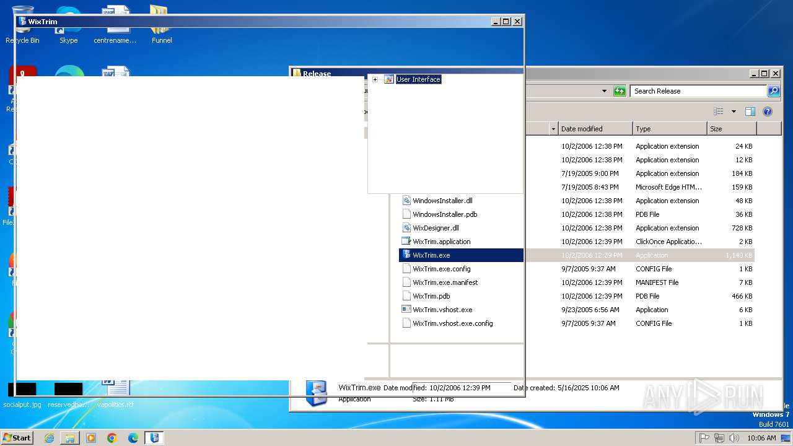Open the address bar history dropdown
Viewport: 793px width, 446px height.
click(604, 91)
